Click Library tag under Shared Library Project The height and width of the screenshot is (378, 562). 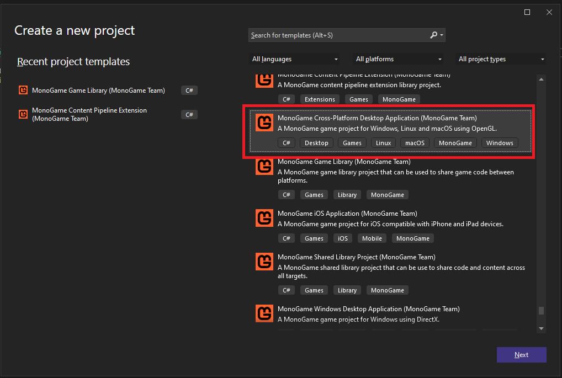[x=347, y=290]
